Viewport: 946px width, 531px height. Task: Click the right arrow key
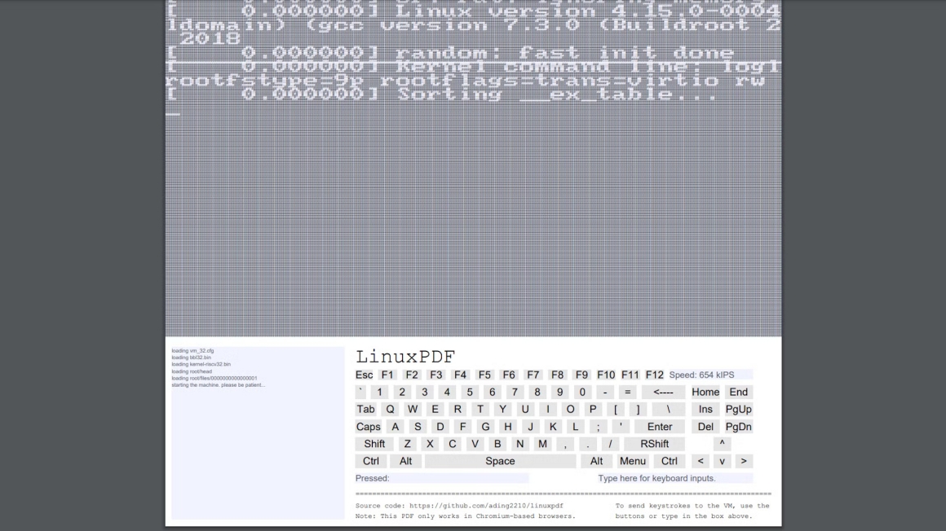[x=743, y=461]
